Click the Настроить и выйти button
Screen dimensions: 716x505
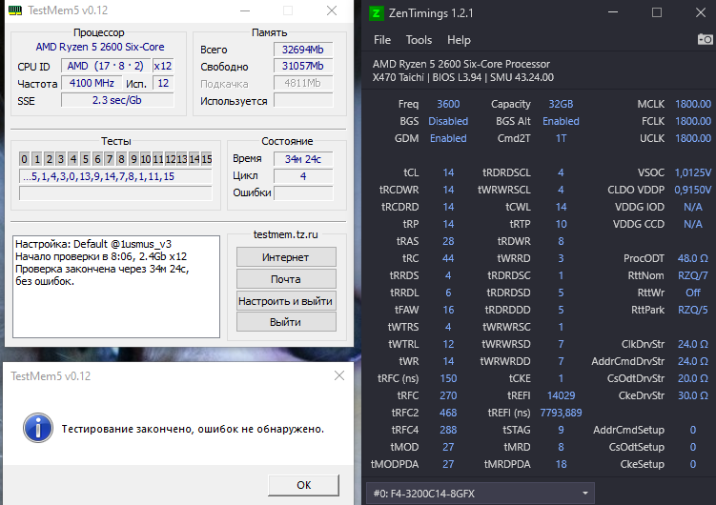click(286, 301)
